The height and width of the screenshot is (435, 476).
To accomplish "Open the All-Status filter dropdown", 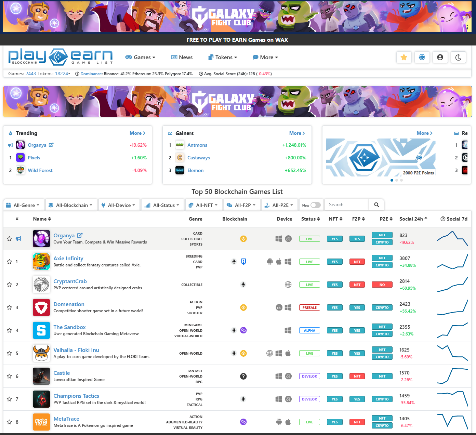I will point(162,205).
